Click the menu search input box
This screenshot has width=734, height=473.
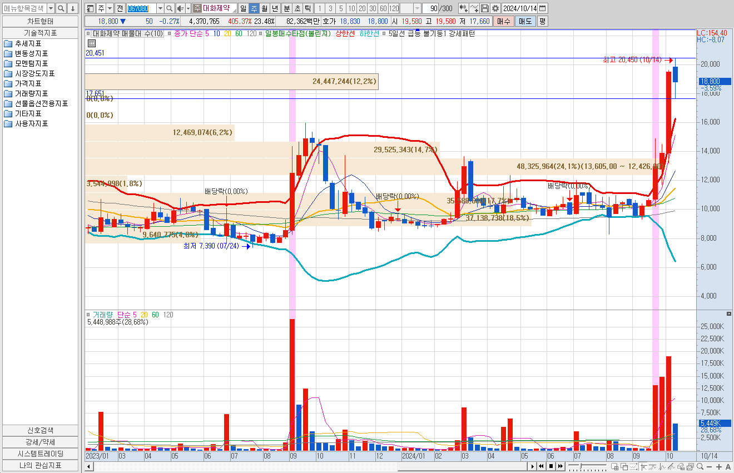coord(24,8)
